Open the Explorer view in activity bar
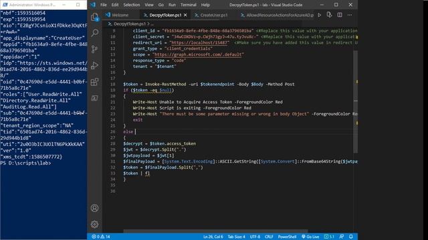Viewport: 428px width, 240px height. point(95,17)
